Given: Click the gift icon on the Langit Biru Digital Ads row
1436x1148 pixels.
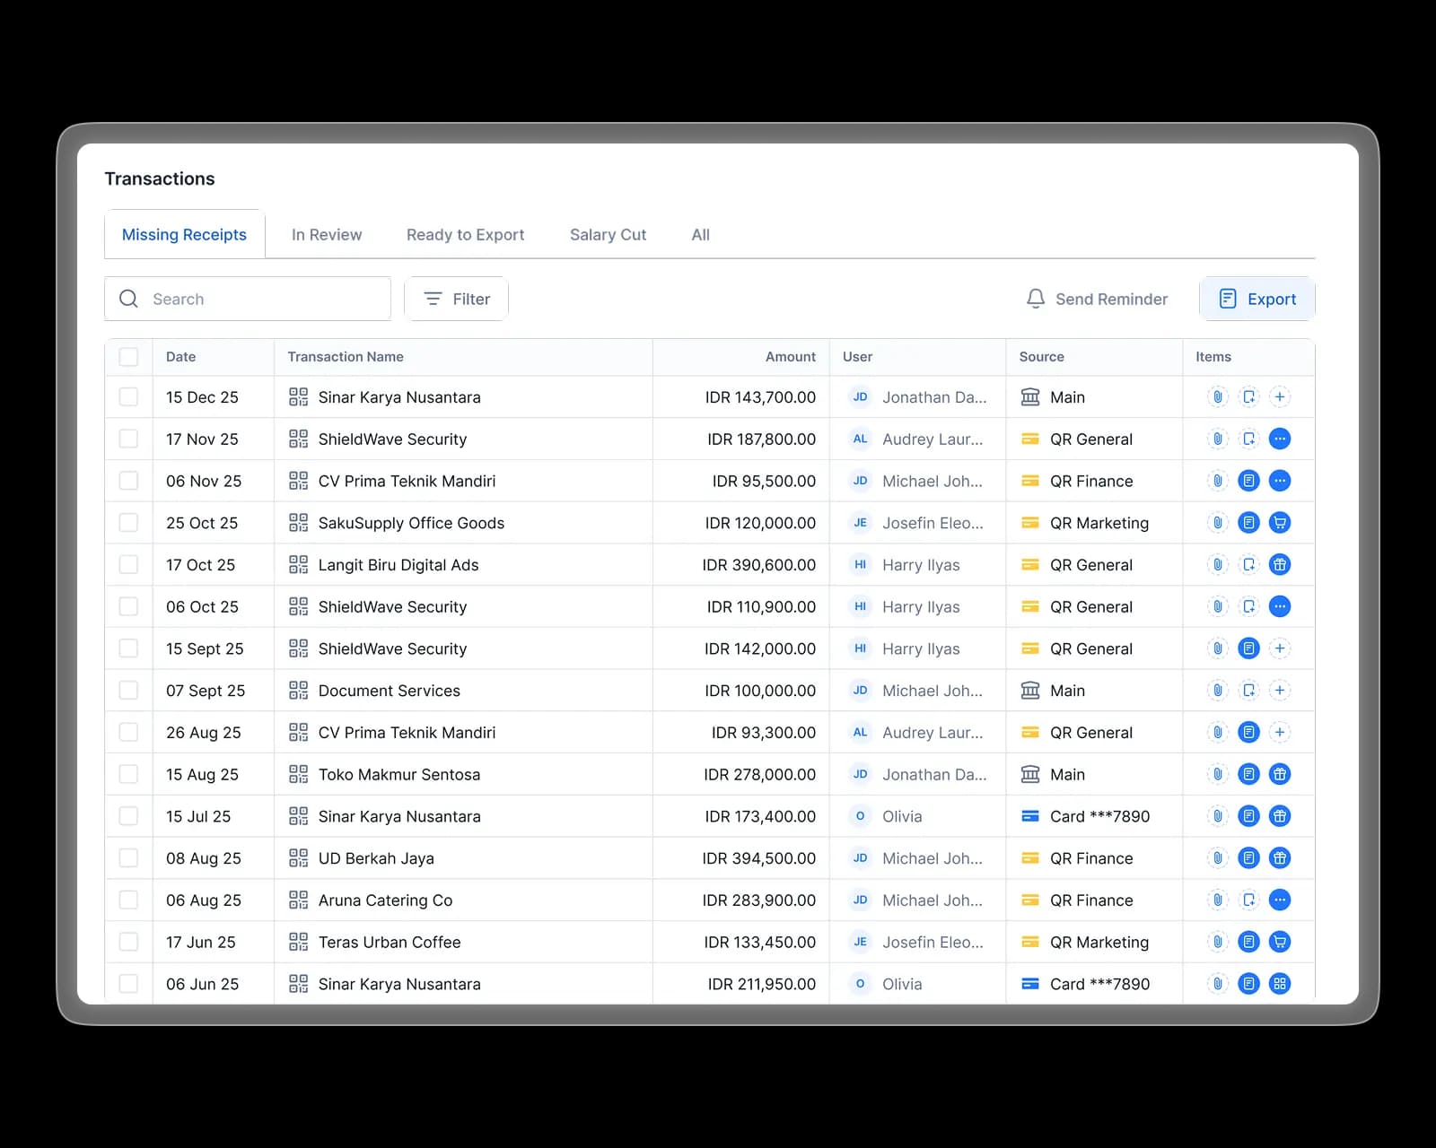Looking at the screenshot, I should (1280, 564).
